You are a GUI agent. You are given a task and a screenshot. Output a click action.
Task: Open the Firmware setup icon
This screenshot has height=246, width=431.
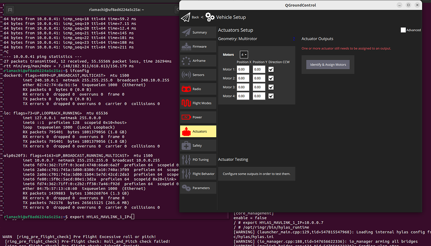(186, 47)
